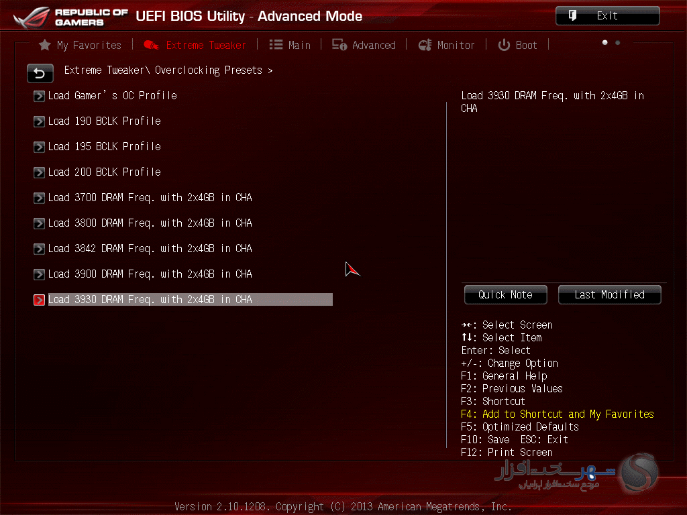Click the Monitor tab's fan icon
Viewport: 687px width, 515px height.
(425, 45)
